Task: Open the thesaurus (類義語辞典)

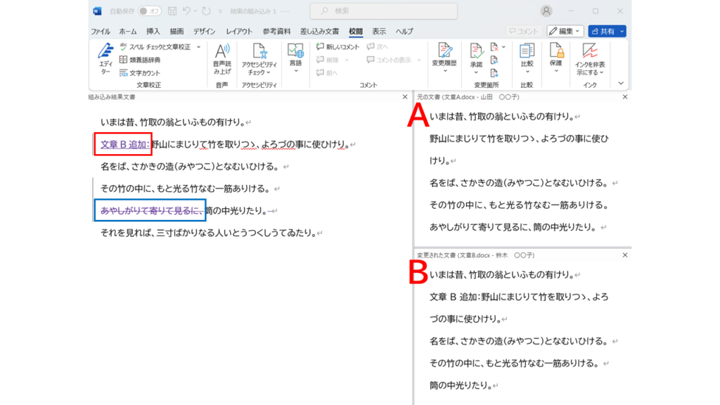Action: 140,60
